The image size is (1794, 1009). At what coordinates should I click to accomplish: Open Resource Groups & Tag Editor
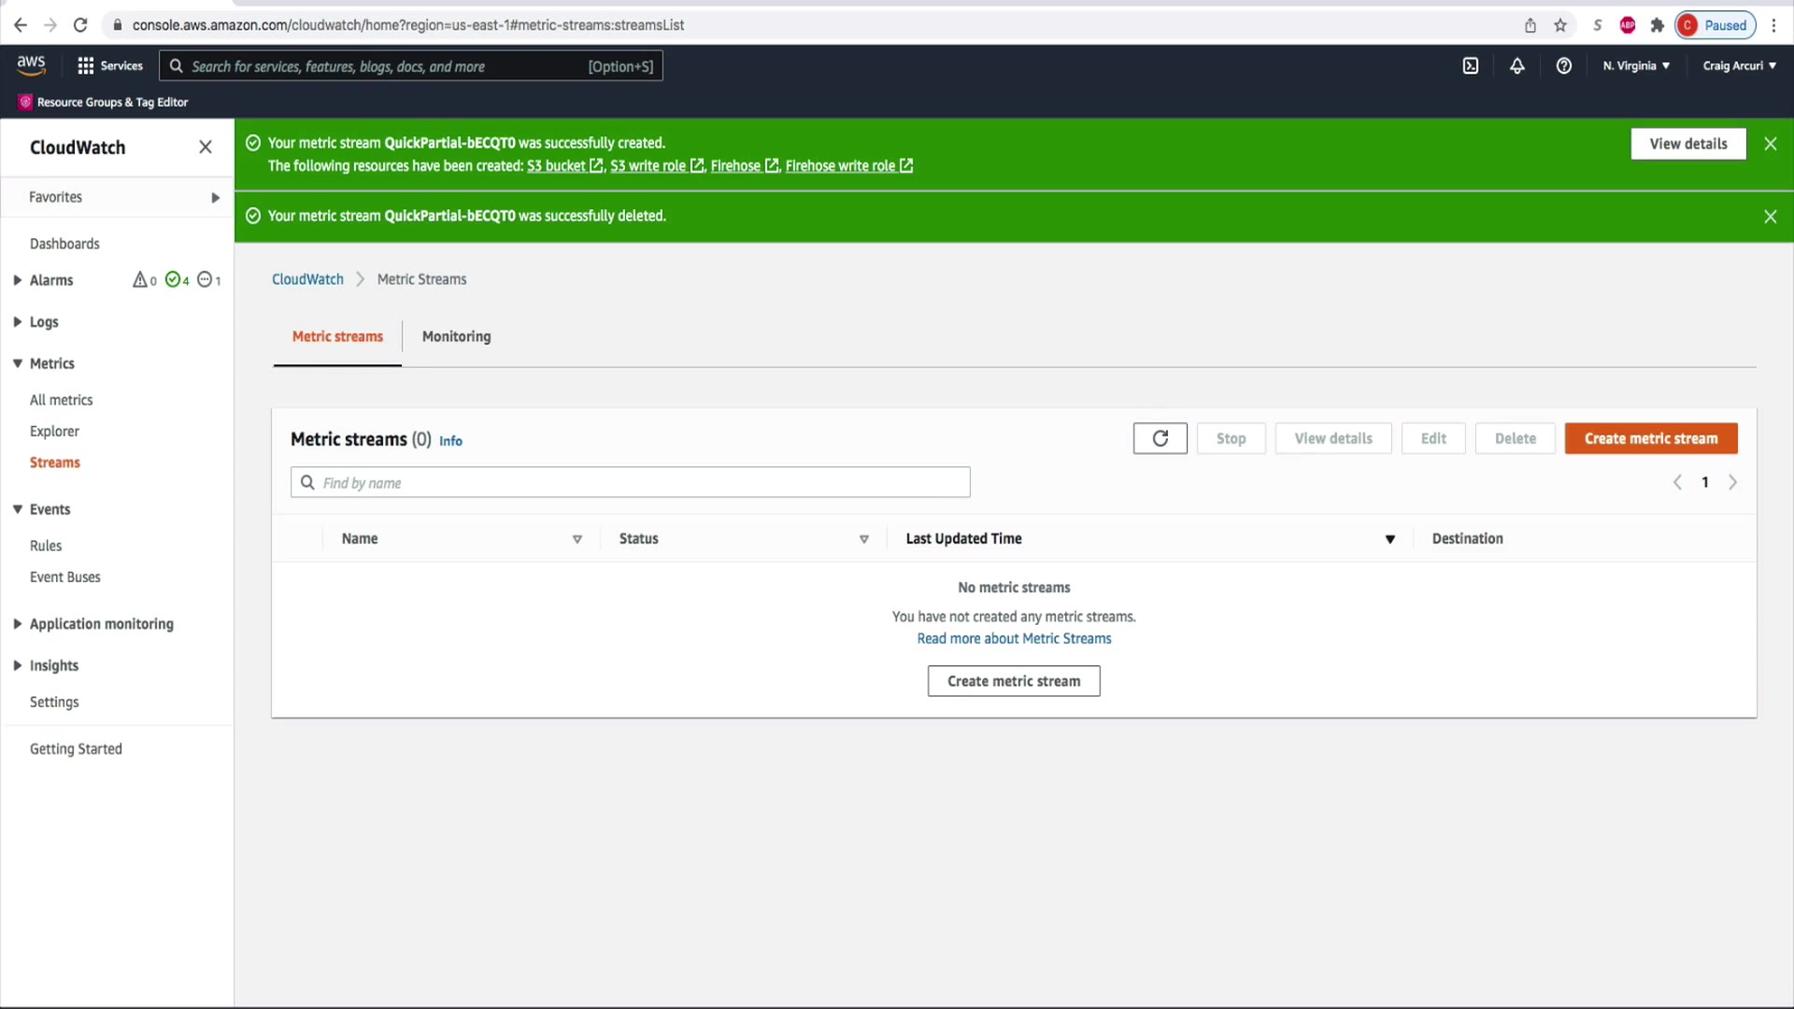[x=104, y=102]
